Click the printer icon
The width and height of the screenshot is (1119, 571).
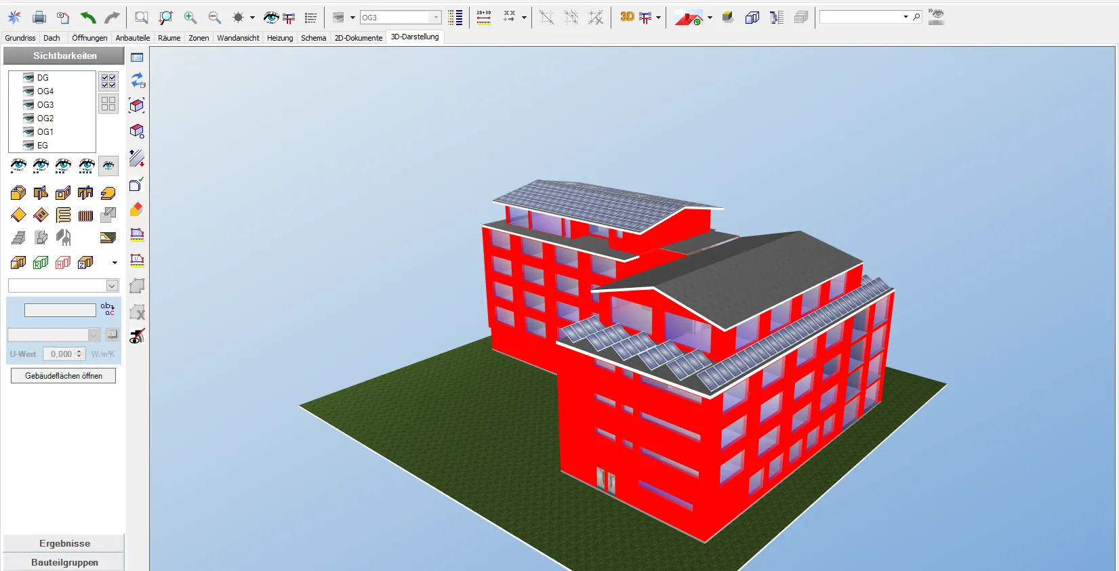(x=39, y=18)
